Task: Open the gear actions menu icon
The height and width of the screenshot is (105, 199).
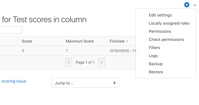Action: (187, 5)
